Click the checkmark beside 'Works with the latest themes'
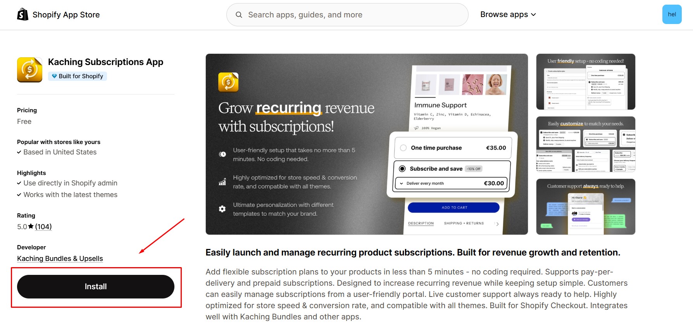This screenshot has height=331, width=693. tap(19, 195)
